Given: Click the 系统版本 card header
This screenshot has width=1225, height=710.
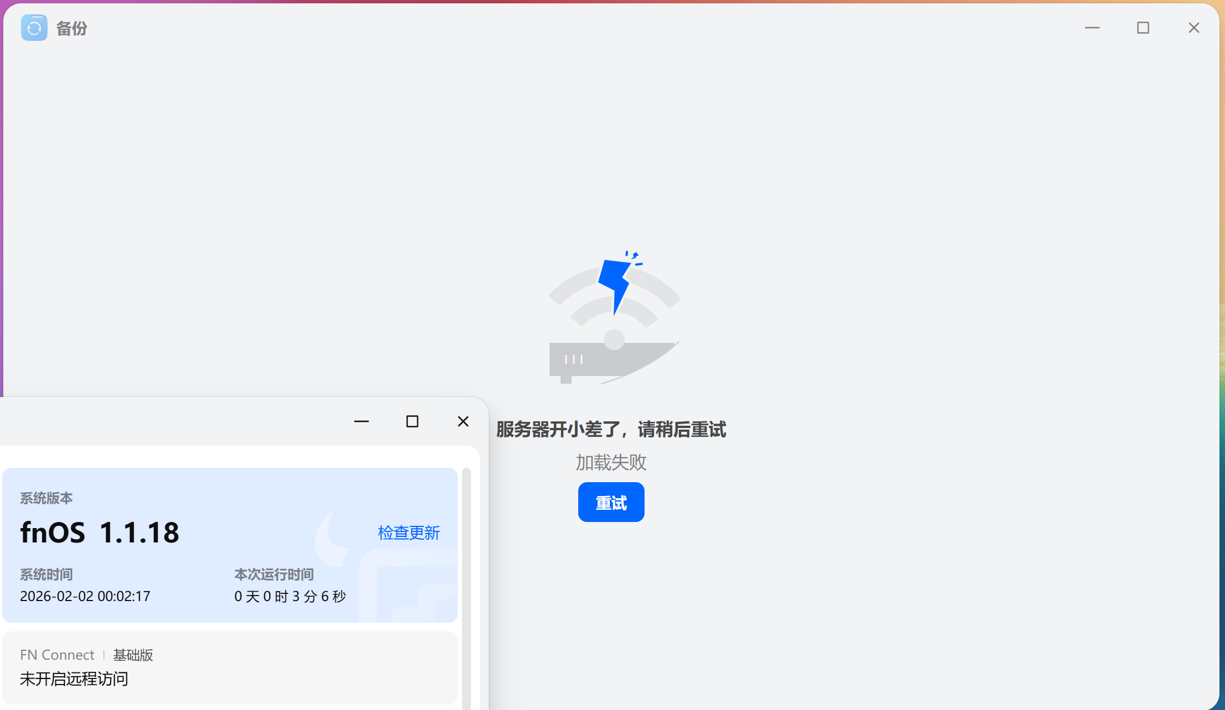Looking at the screenshot, I should tap(46, 497).
